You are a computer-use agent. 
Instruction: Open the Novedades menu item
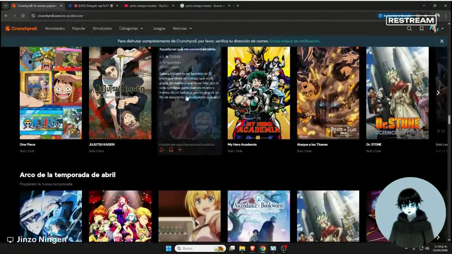tap(55, 29)
